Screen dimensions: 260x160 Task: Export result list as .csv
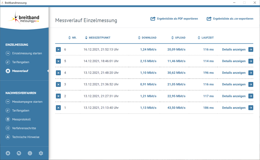click(230, 19)
